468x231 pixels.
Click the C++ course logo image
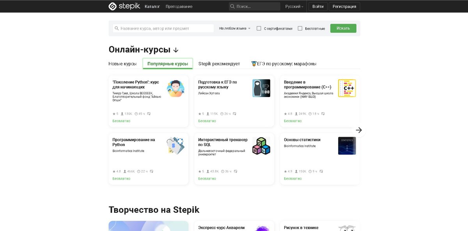[347, 88]
